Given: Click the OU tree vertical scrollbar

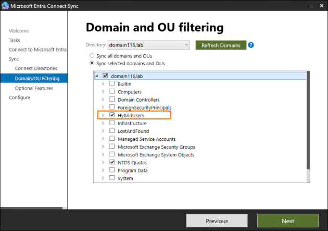Looking at the screenshot, I should pos(308,120).
